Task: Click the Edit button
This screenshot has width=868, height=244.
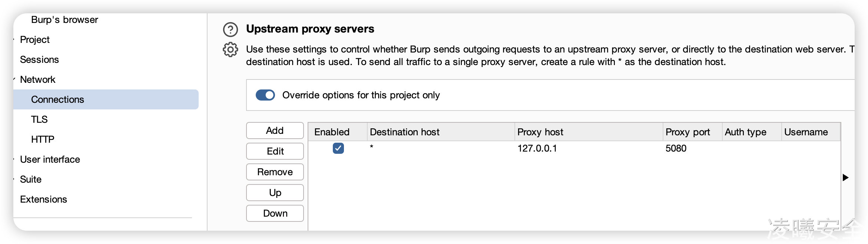Action: click(275, 151)
